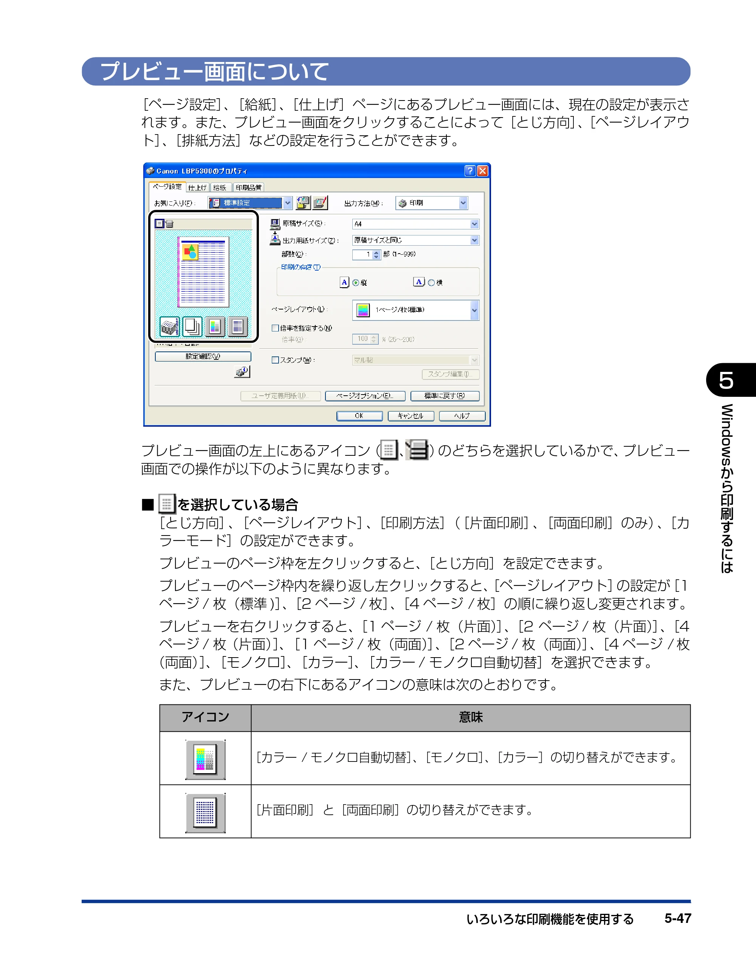Click the copies pages icon in preview
The width and height of the screenshot is (756, 972).
click(192, 327)
